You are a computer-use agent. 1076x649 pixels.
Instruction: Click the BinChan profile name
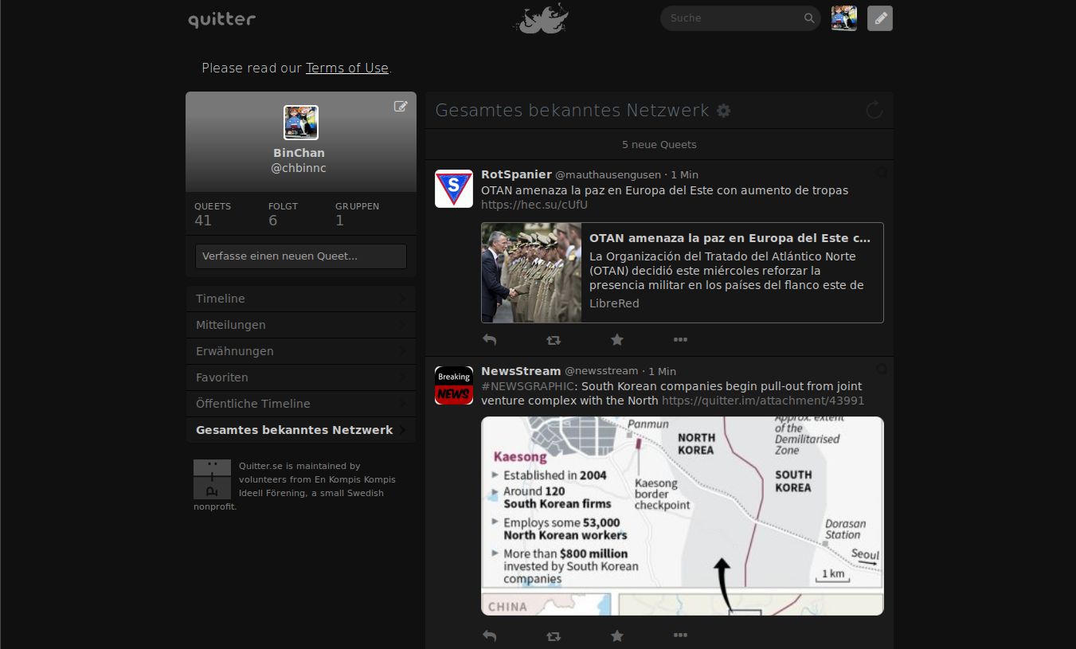299,153
